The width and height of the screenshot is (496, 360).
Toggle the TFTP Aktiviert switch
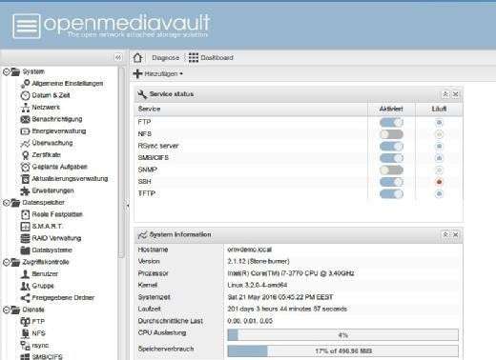click(x=391, y=193)
